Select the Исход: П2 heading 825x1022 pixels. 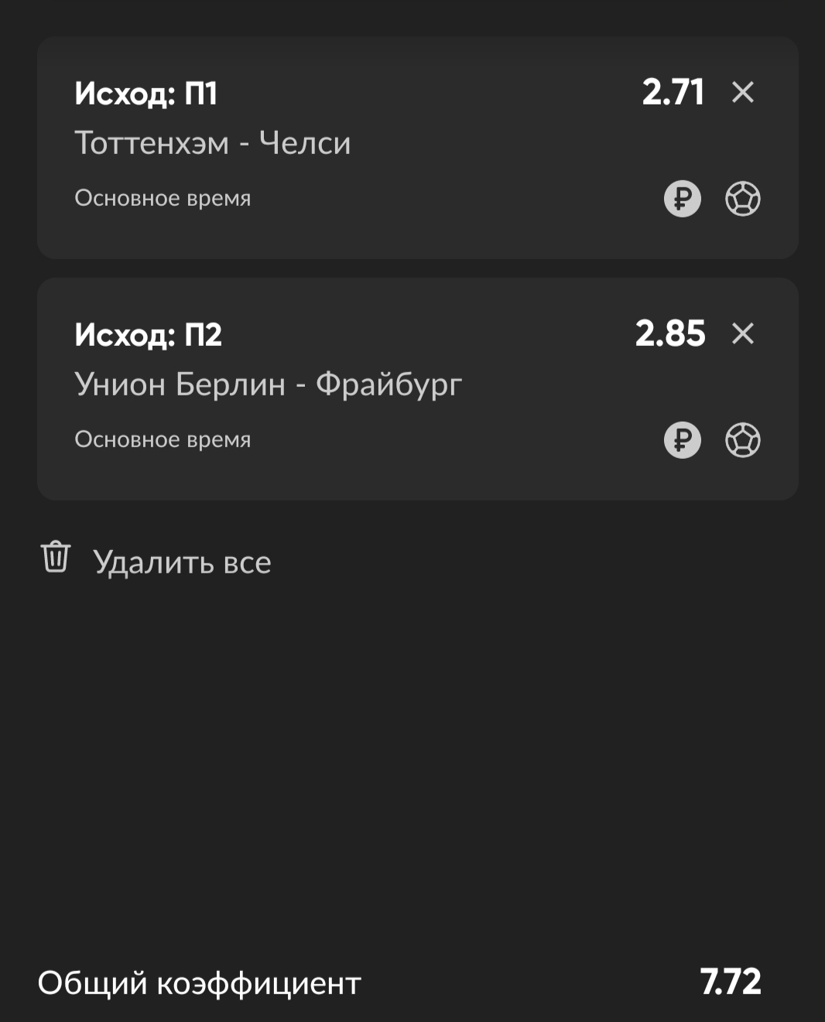149,336
